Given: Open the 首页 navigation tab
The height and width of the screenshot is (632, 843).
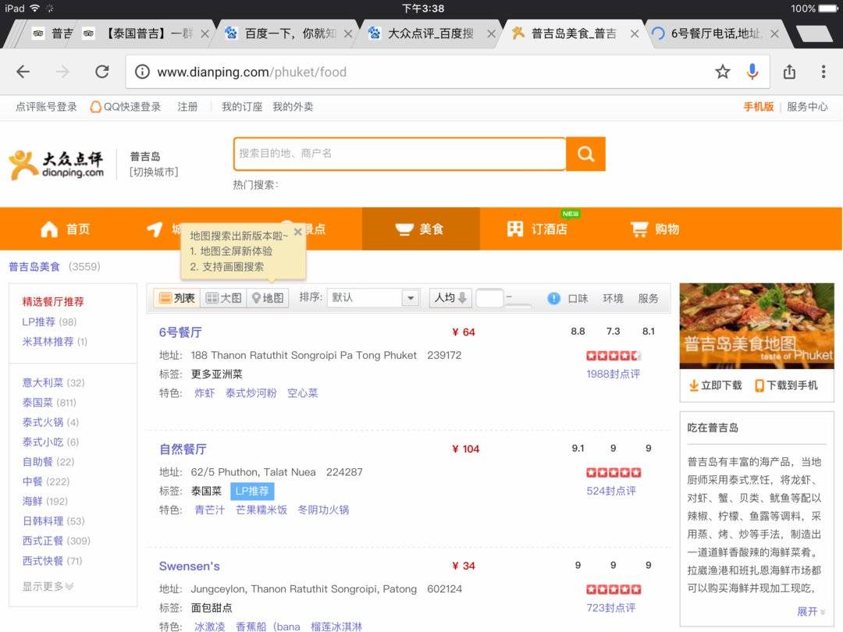Looking at the screenshot, I should tap(65, 229).
